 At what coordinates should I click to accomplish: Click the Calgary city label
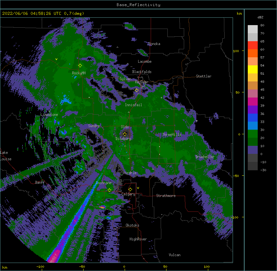click(129, 194)
